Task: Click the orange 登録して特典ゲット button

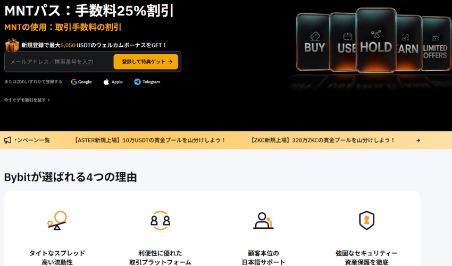Action: (x=146, y=62)
